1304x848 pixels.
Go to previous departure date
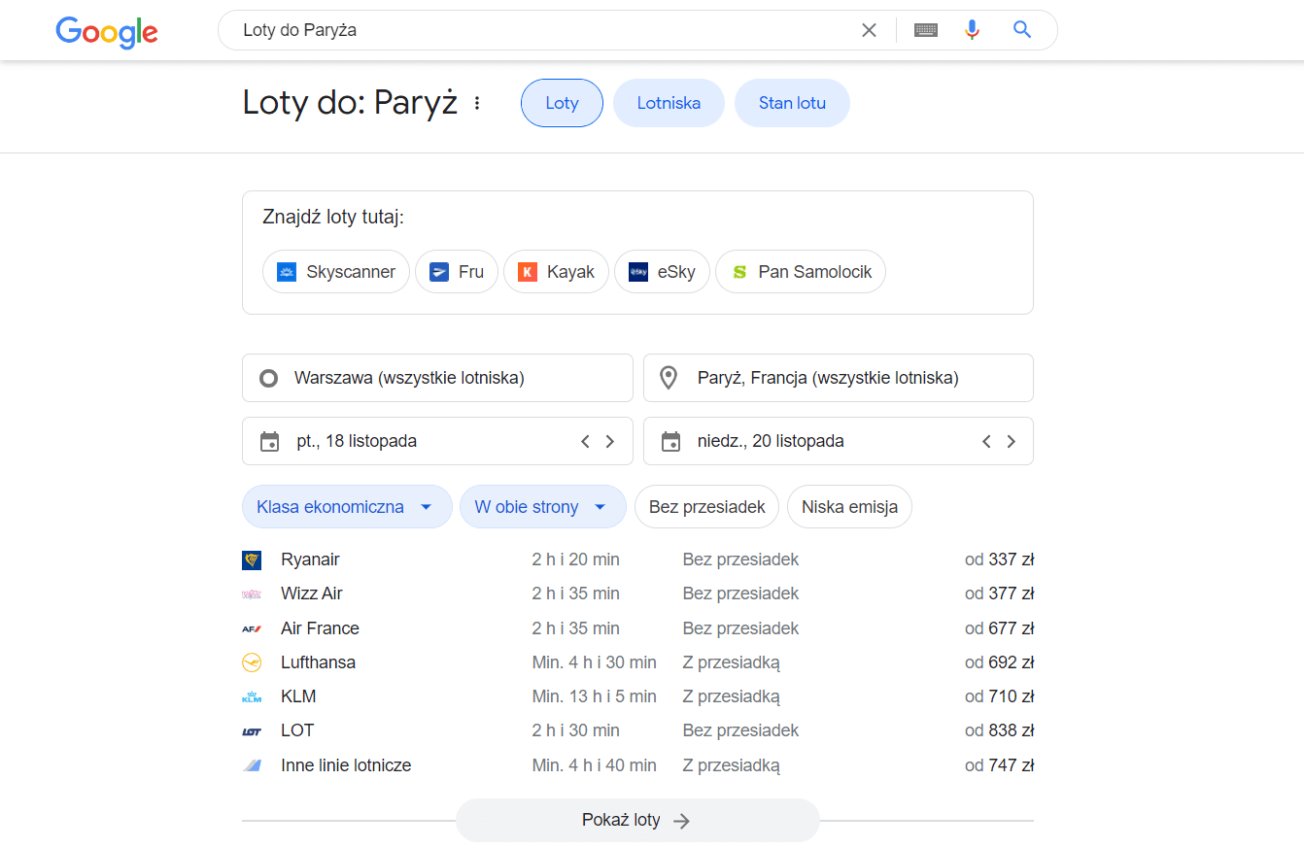585,441
